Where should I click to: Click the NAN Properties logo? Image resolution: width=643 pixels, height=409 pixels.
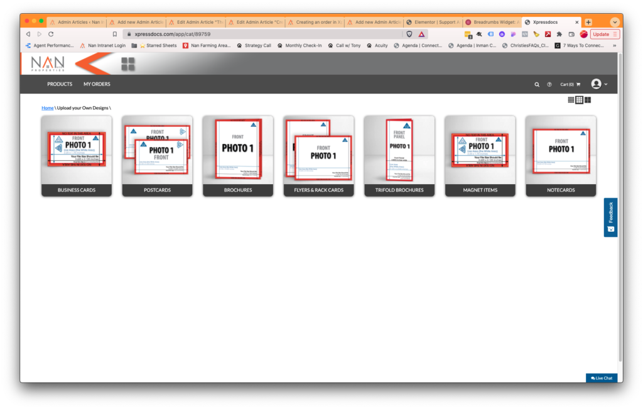(48, 63)
